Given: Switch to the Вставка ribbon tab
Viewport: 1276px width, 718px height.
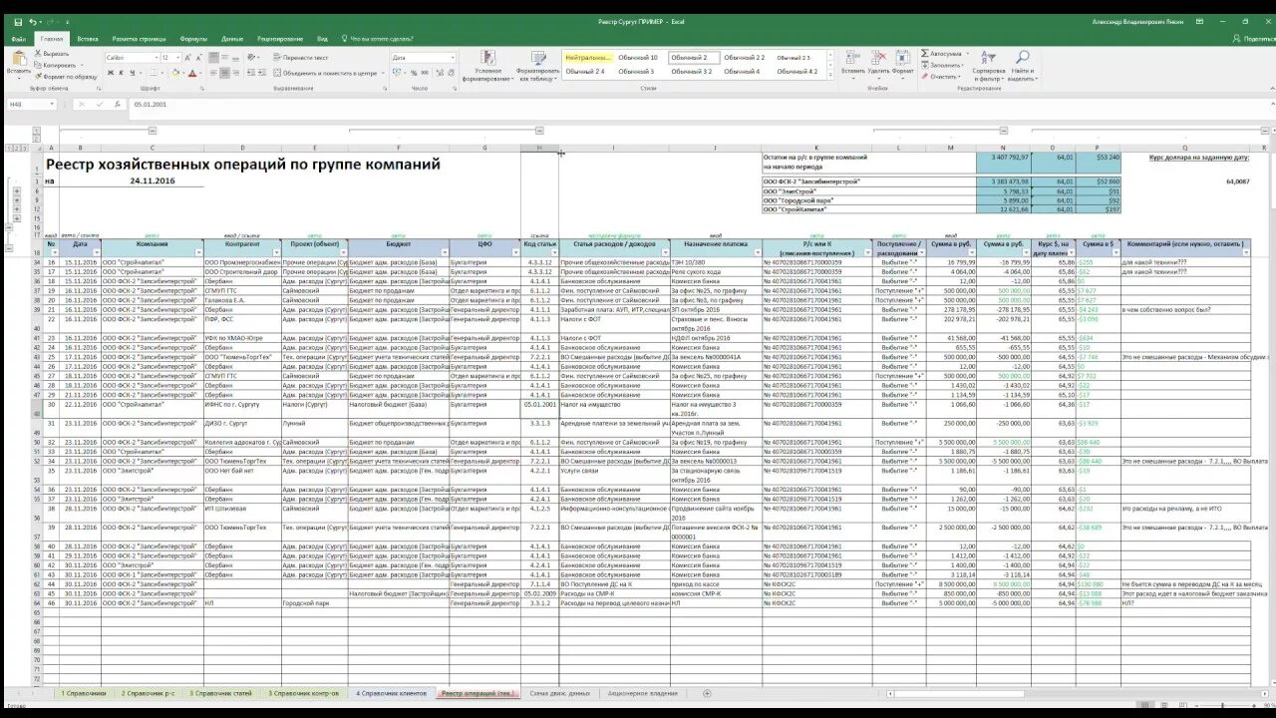Looking at the screenshot, I should coord(88,38).
